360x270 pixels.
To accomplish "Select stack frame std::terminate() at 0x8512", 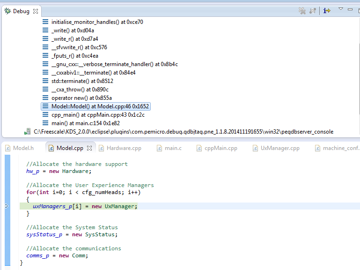I will point(82,81).
